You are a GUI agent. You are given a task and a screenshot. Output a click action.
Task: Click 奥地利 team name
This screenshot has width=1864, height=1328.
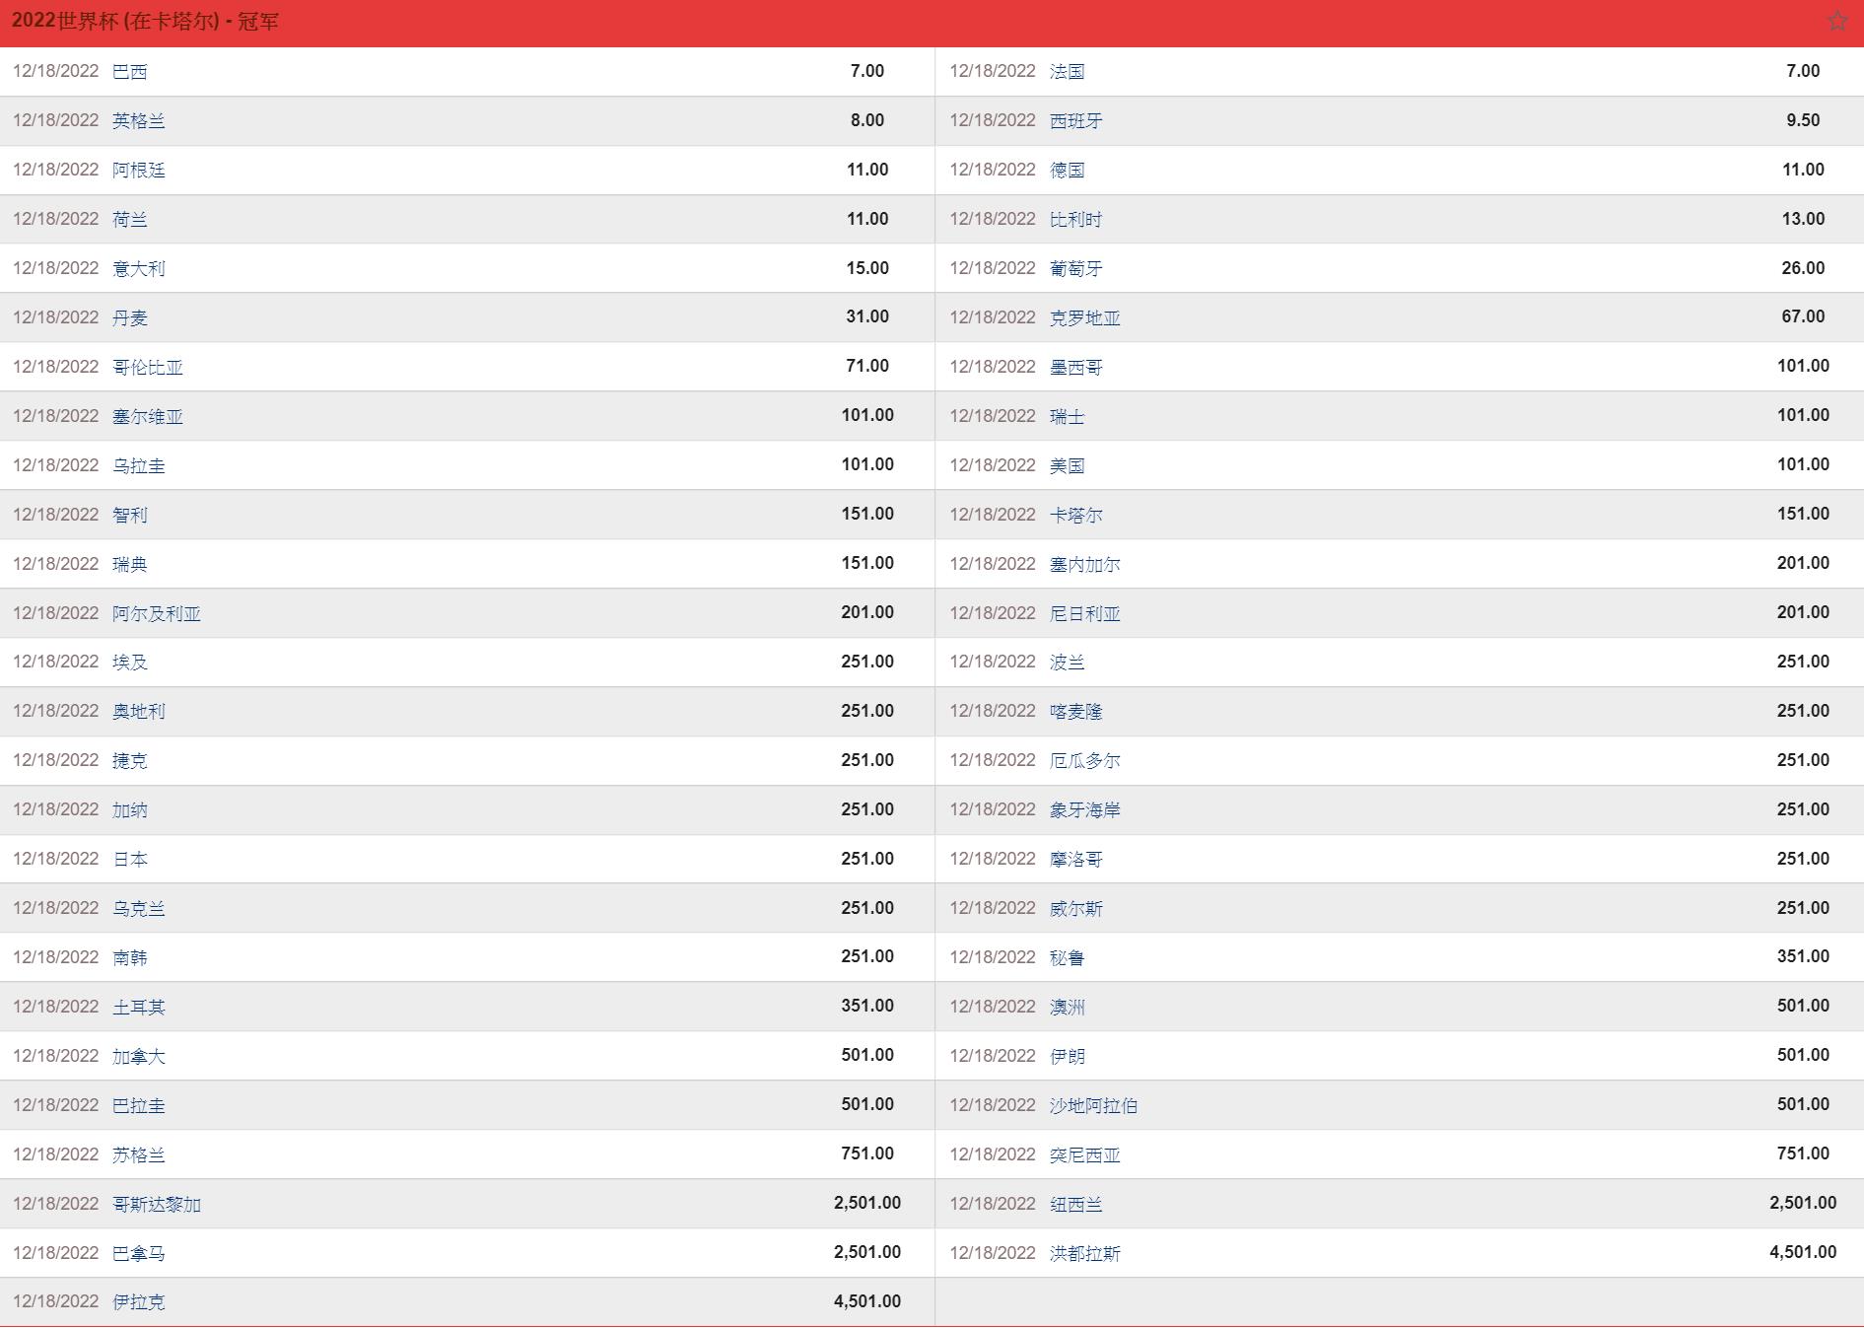[x=139, y=711]
